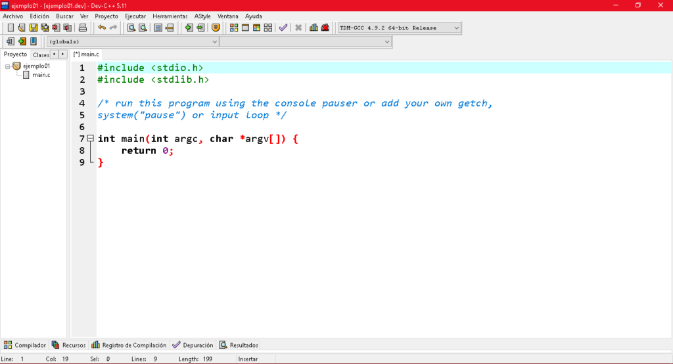
Task: Click the Add to project green plus icon
Action: (x=189, y=28)
